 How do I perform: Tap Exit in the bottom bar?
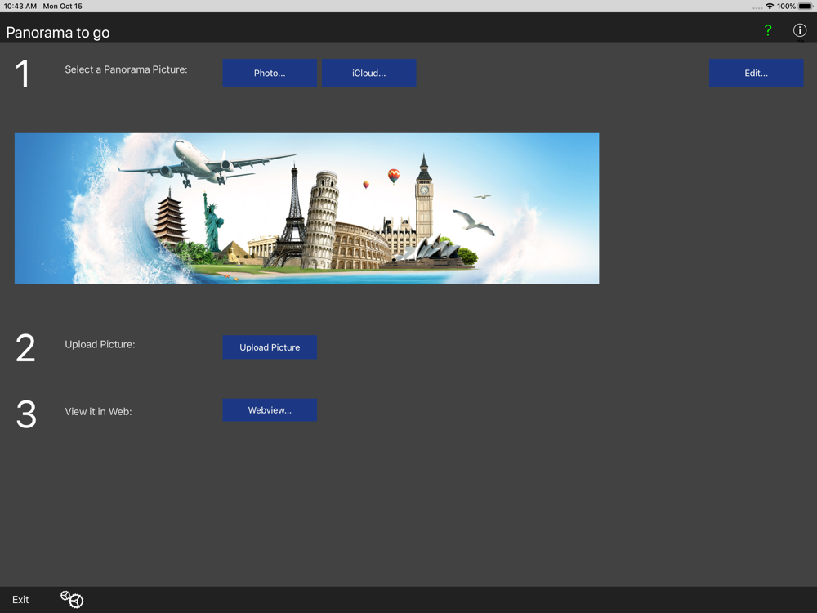click(x=20, y=599)
